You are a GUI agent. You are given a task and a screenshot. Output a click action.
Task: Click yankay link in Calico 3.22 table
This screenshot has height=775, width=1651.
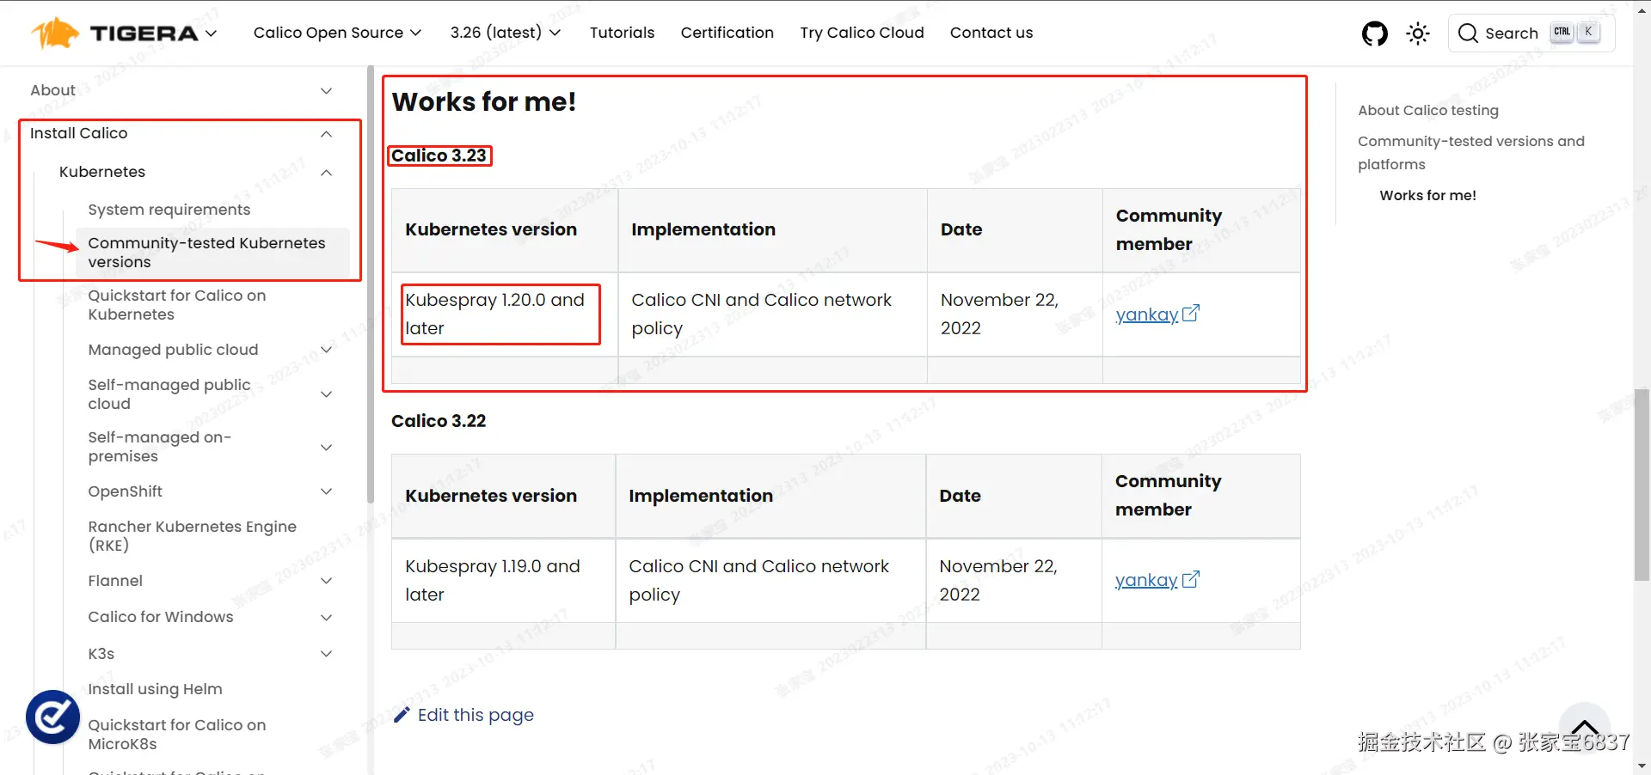[x=1146, y=580]
